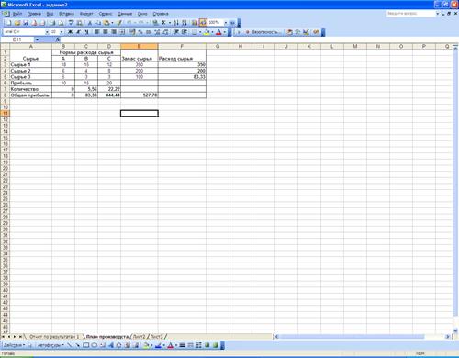Click the Increase Indent icon
This screenshot has width=459, height=358.
coord(185,32)
